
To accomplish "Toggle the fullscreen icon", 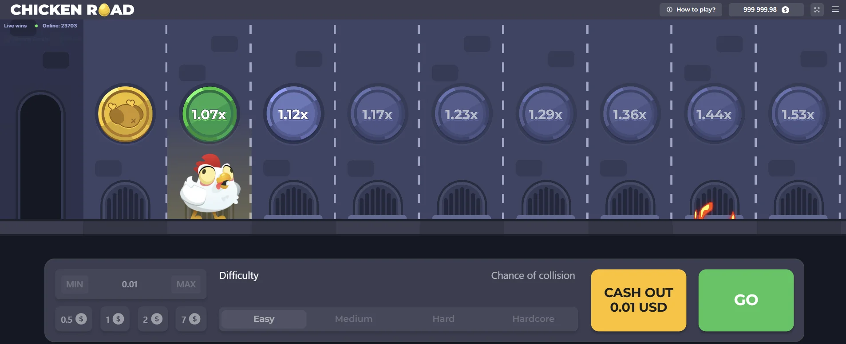I will coord(817,10).
